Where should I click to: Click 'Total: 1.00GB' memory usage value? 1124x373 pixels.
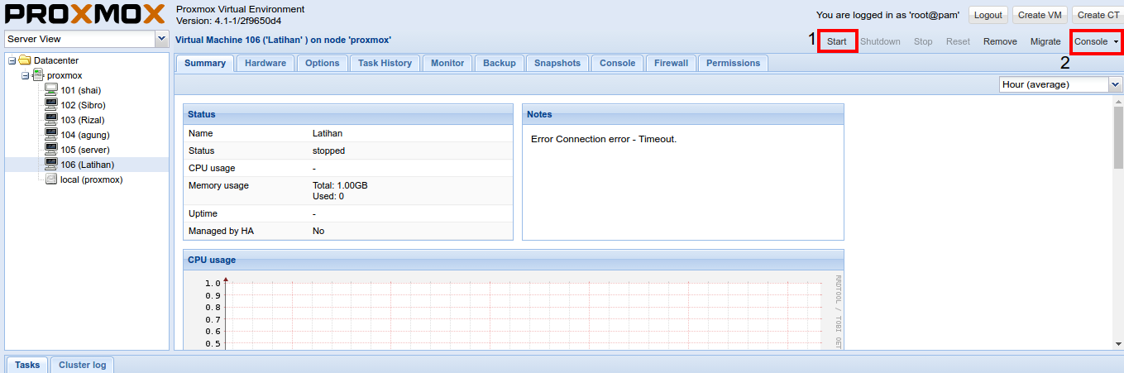340,185
